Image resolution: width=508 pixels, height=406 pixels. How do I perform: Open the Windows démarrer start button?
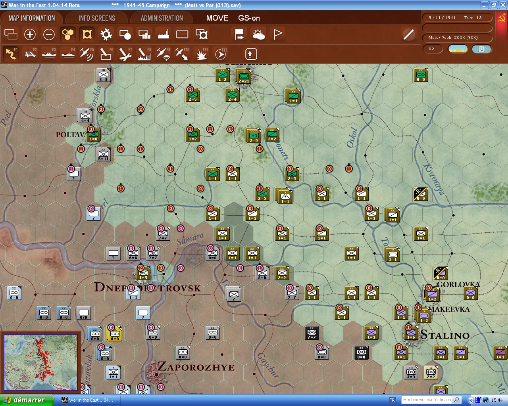pyautogui.click(x=27, y=400)
